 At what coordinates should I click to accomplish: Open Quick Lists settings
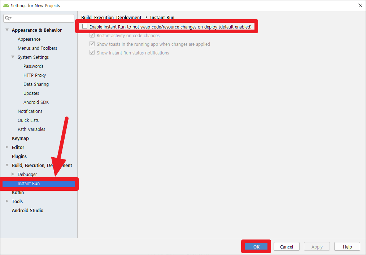pyautogui.click(x=28, y=120)
